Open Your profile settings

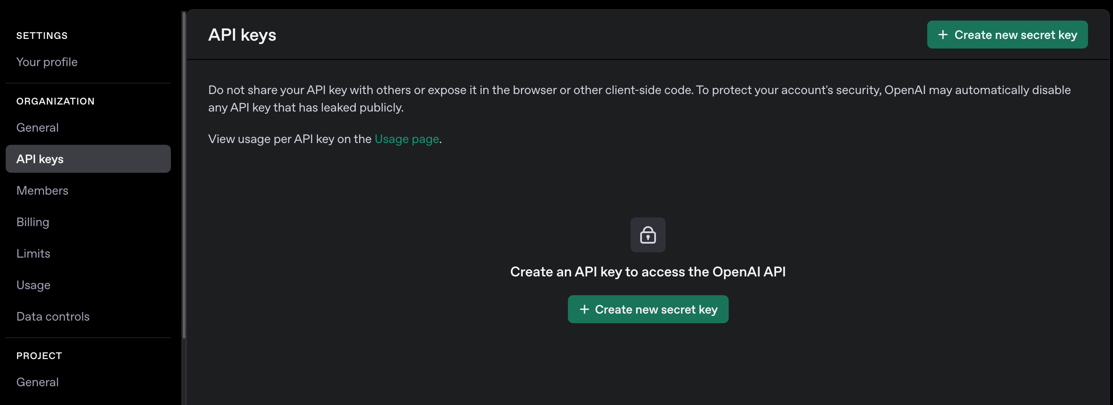tap(47, 62)
